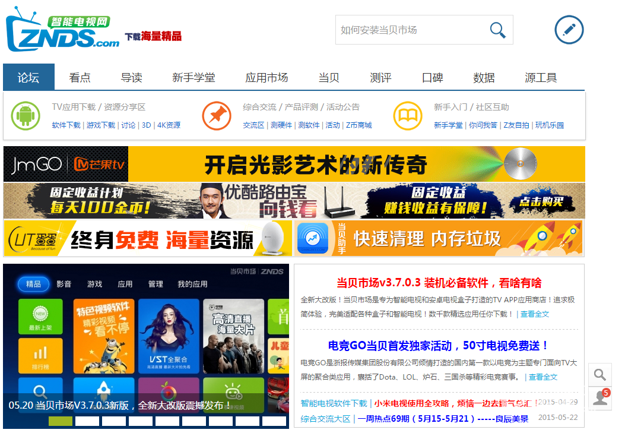Select the 论坛 navigation tab
Image resolution: width=625 pixels, height=436 pixels.
pos(28,77)
